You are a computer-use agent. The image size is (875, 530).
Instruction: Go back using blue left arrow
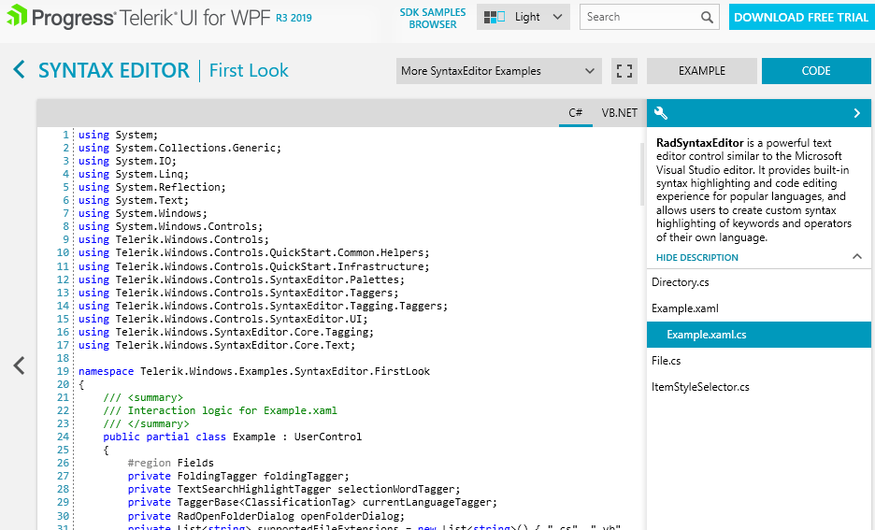[x=19, y=70]
